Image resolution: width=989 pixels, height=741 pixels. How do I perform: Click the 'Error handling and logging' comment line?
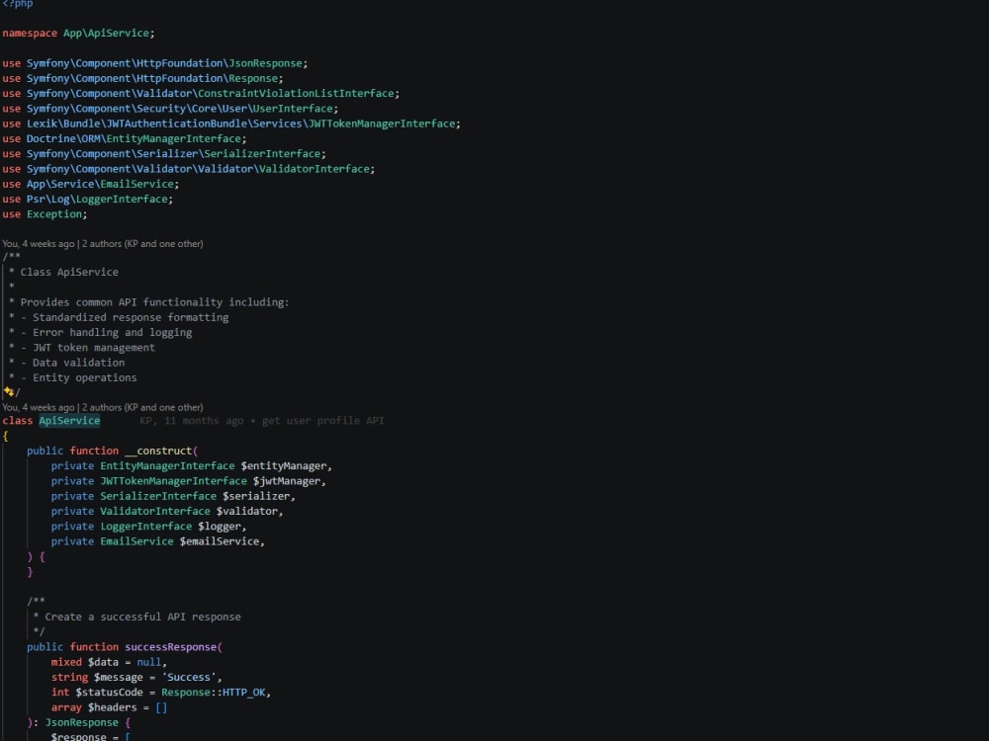click(113, 333)
